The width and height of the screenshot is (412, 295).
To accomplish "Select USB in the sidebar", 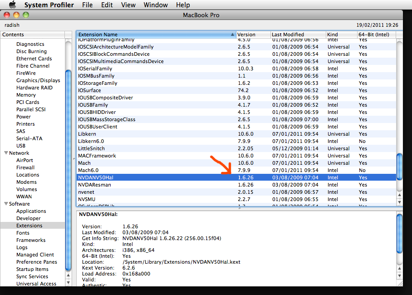I will (x=21, y=146).
